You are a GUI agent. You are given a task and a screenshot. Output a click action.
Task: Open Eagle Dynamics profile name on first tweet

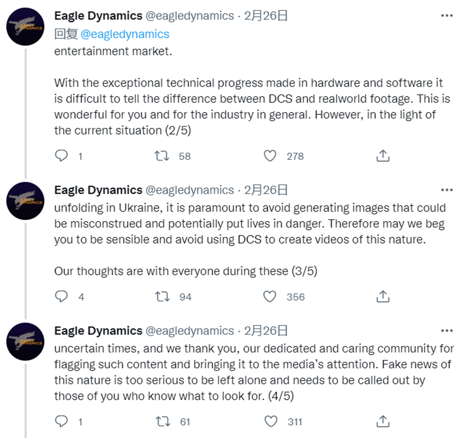coord(99,16)
